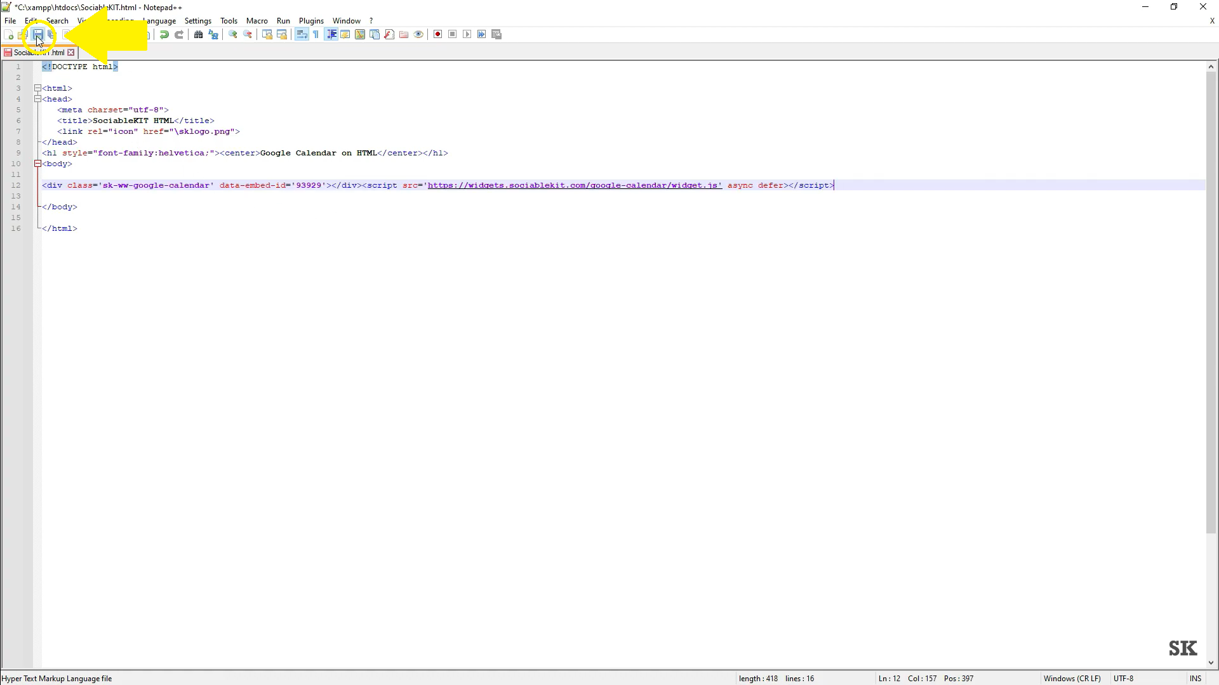
Task: Save the file with floppy disk icon
Action: (38, 35)
